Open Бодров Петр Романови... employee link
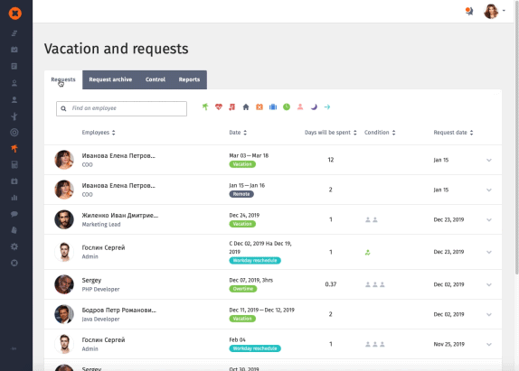 click(118, 311)
